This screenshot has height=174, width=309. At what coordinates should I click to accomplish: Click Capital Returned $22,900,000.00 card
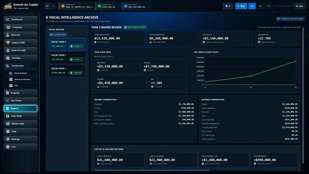[x=171, y=160]
